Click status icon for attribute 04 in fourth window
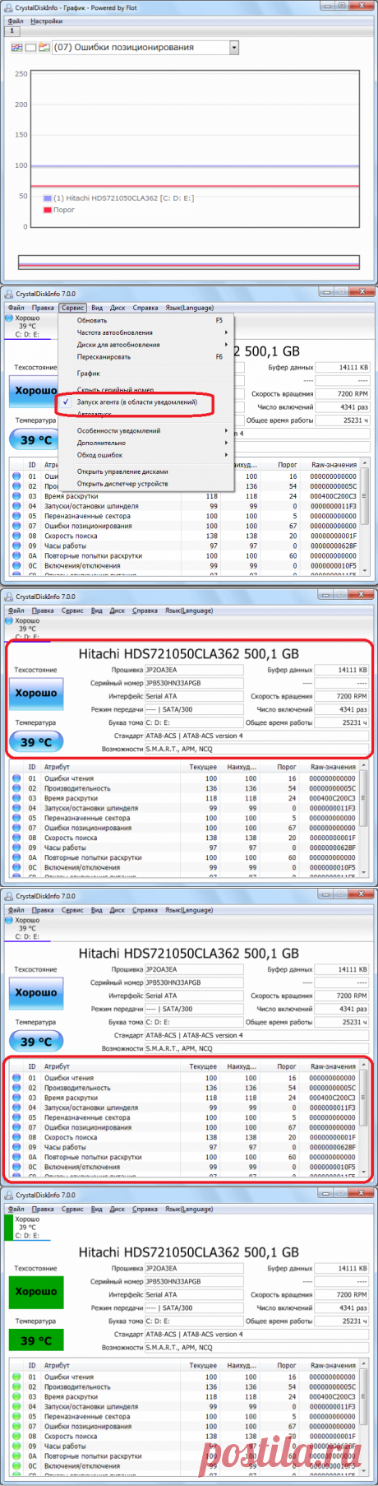 17,1108
